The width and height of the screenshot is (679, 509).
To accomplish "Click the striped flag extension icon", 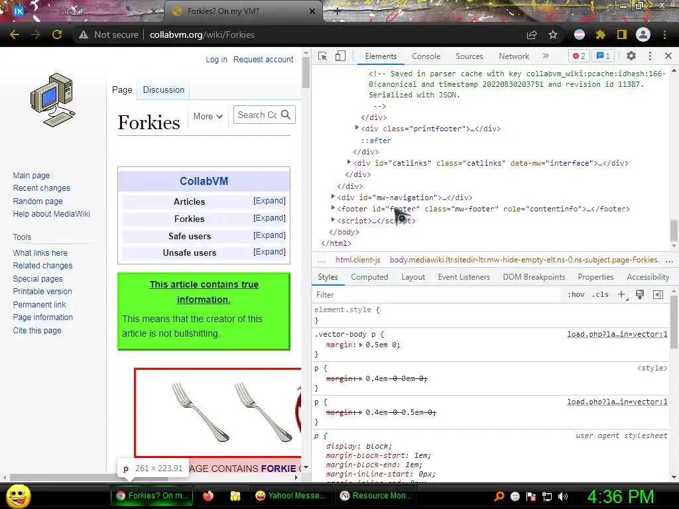I will click(x=580, y=34).
